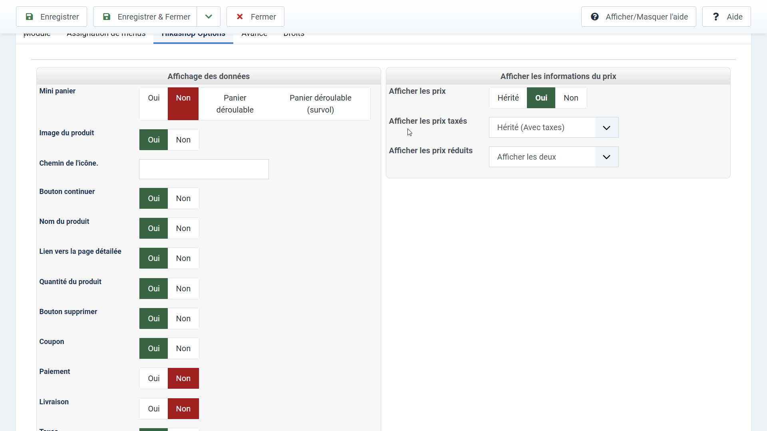Click Enregistrer & Fermer button

point(145,17)
